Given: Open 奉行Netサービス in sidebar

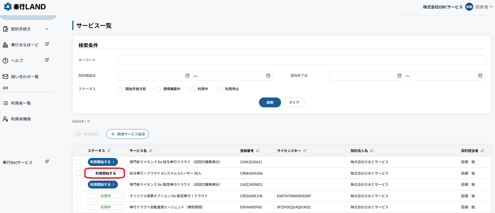Looking at the screenshot, I should click(x=17, y=162).
